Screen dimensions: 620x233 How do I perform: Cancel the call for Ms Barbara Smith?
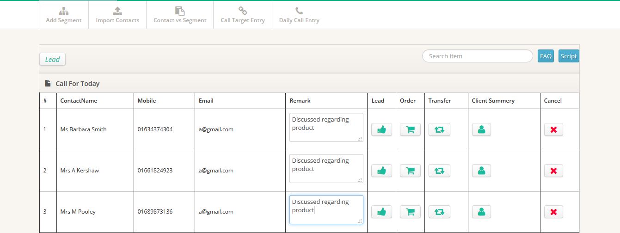pos(553,130)
